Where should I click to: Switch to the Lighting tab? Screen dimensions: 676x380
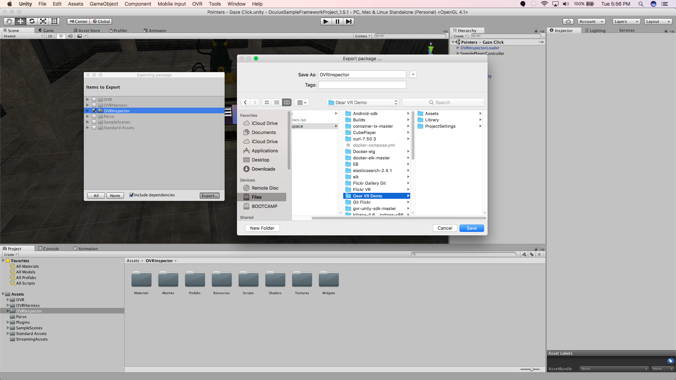click(595, 31)
